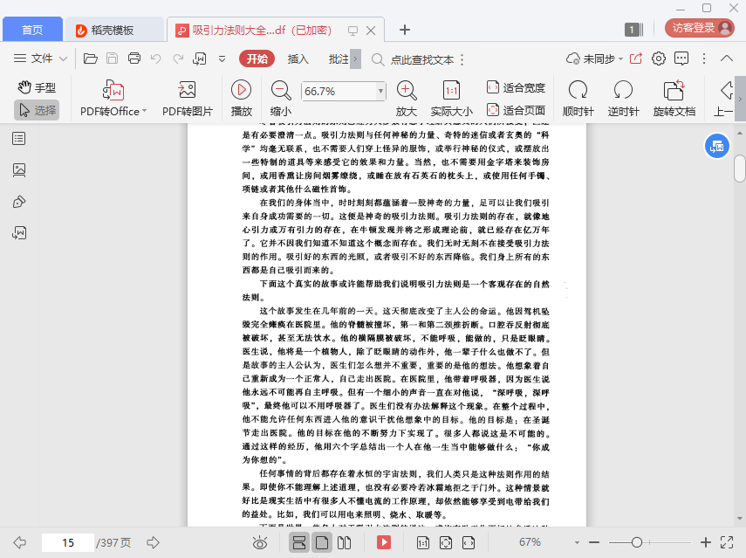This screenshot has height=558, width=746.
Task: Go to next page arrow
Action: (154, 542)
